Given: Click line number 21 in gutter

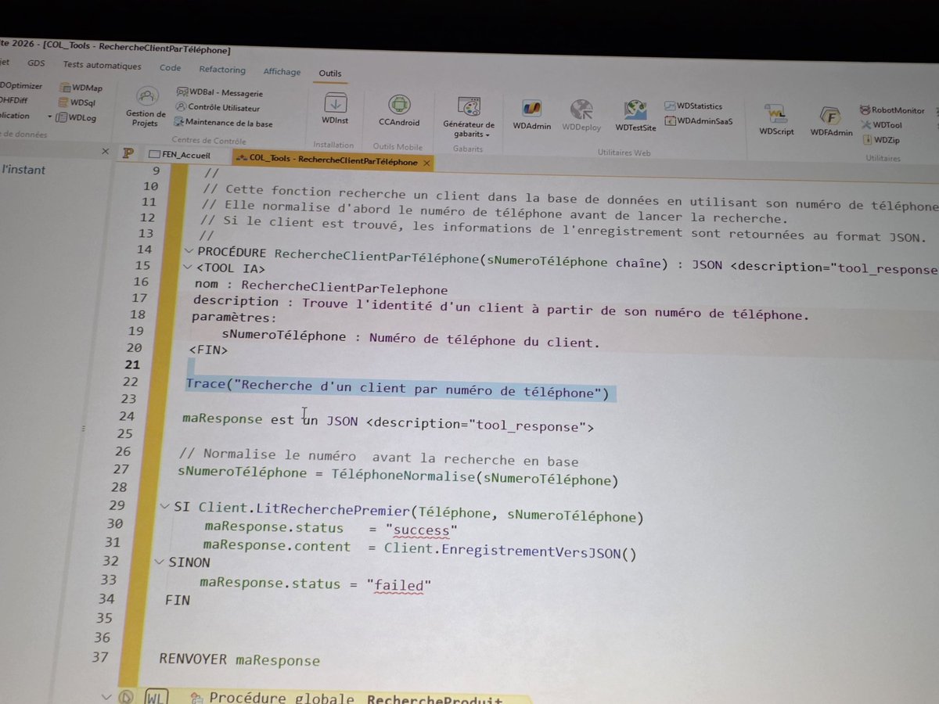Looking at the screenshot, I should point(132,365).
